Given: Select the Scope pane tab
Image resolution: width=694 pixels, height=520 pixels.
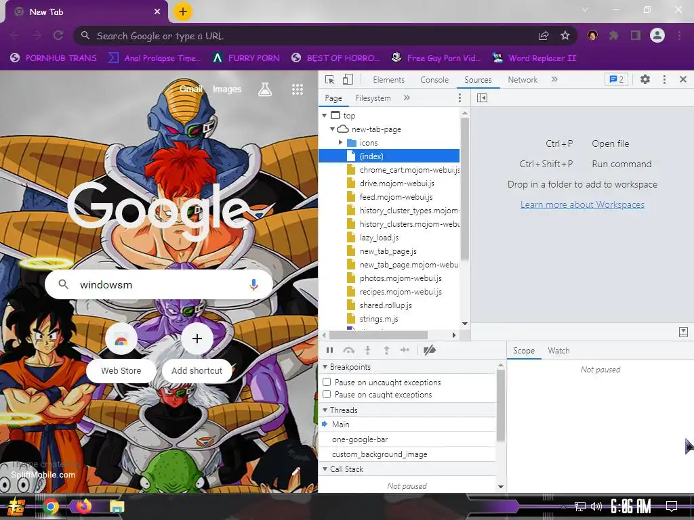Looking at the screenshot, I should coord(524,351).
